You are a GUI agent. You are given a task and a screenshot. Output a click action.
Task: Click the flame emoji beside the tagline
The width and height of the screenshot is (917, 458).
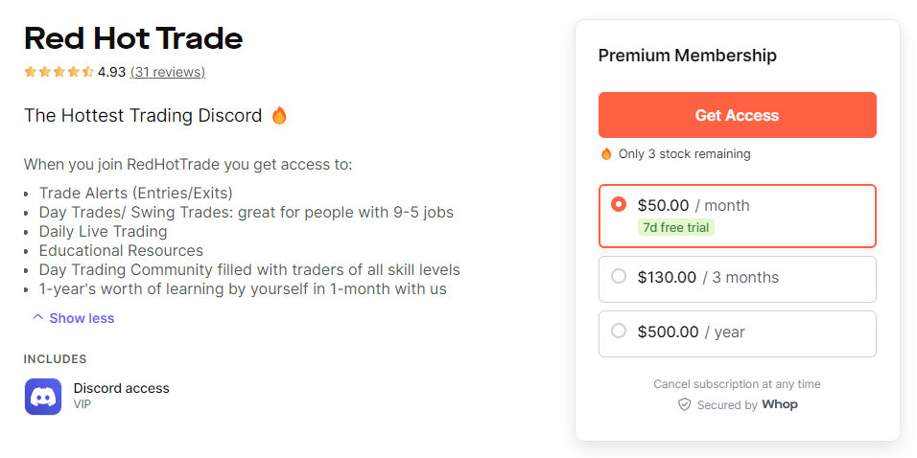[x=279, y=116]
